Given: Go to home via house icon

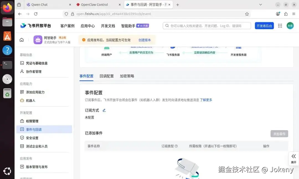Looking at the screenshot, I should (x=22, y=40).
